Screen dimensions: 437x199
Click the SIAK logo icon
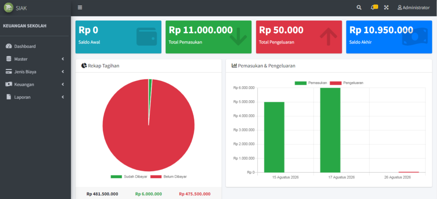coord(9,8)
